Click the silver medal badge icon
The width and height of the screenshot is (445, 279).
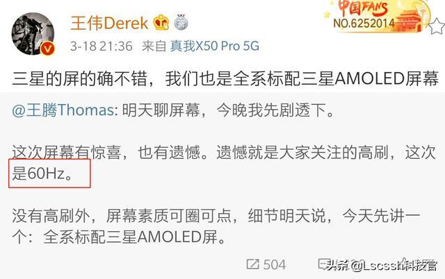click(181, 22)
